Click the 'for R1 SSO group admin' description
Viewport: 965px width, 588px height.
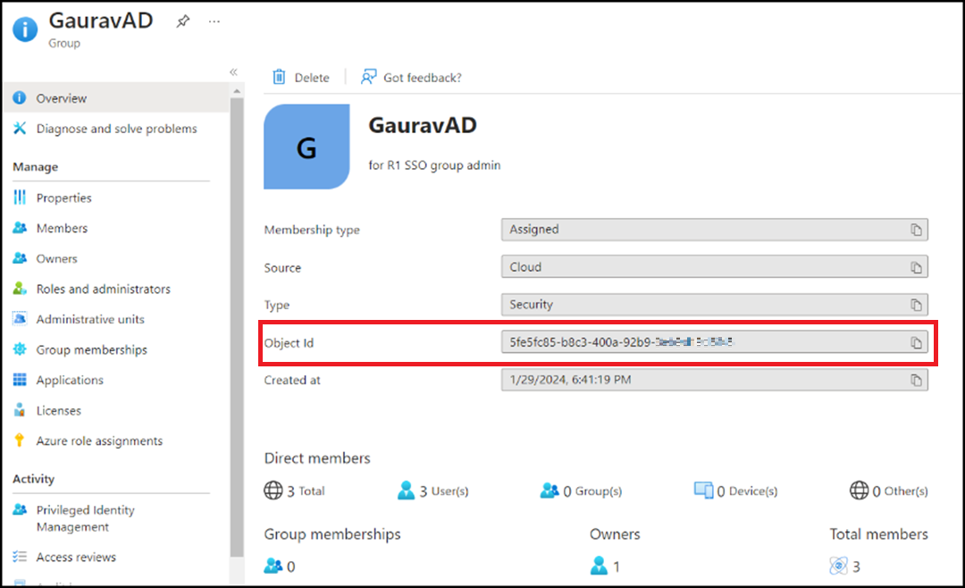[x=434, y=165]
